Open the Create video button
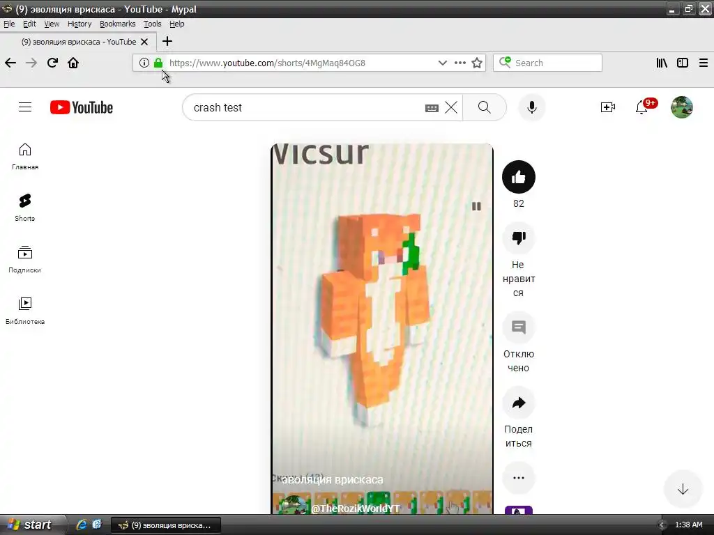Viewport: 714px width, 535px height. [x=608, y=107]
